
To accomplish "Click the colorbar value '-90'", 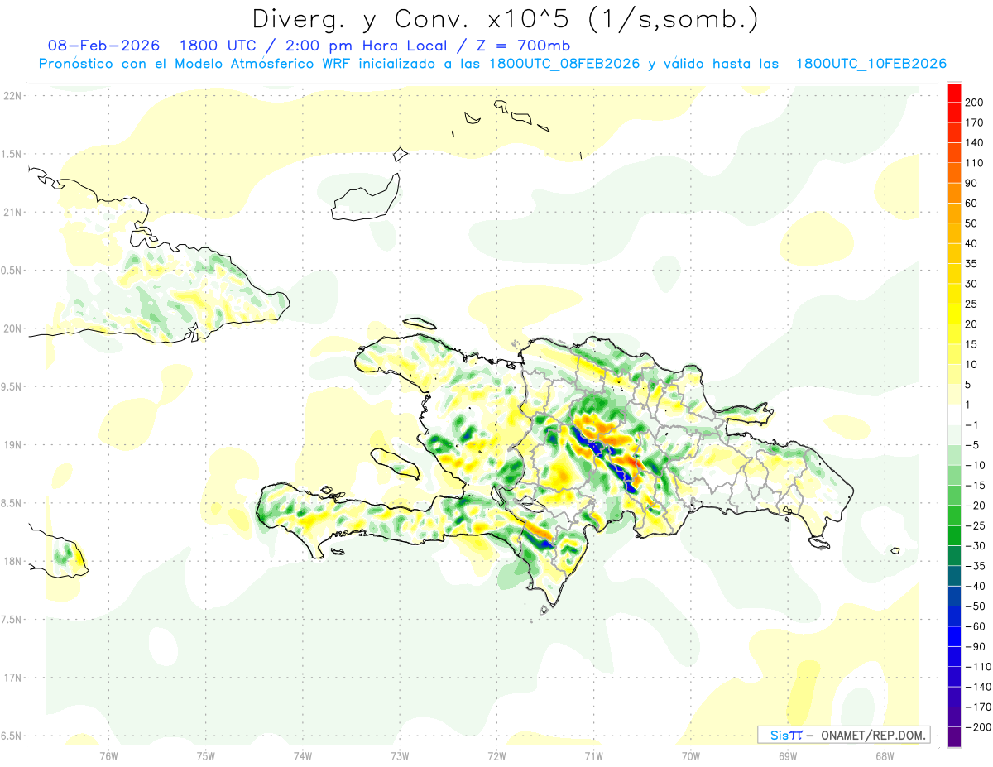I will click(976, 647).
